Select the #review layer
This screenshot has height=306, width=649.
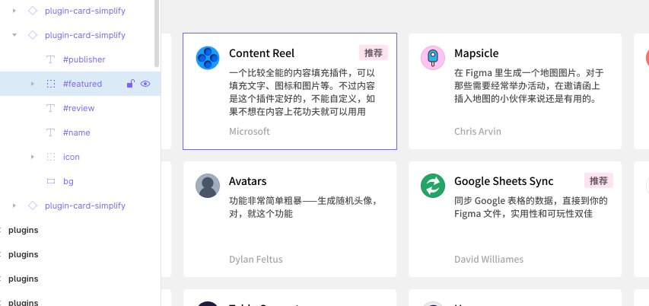coord(79,108)
